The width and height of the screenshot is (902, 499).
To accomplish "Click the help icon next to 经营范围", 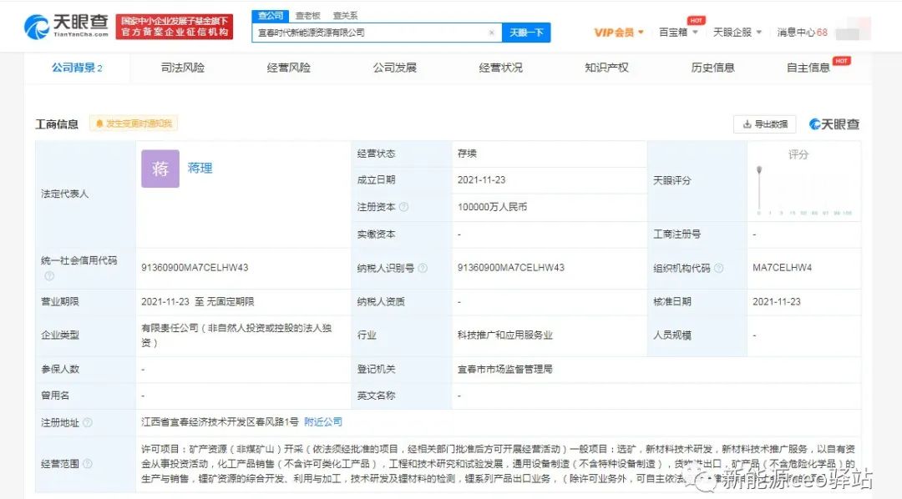I will (x=88, y=463).
